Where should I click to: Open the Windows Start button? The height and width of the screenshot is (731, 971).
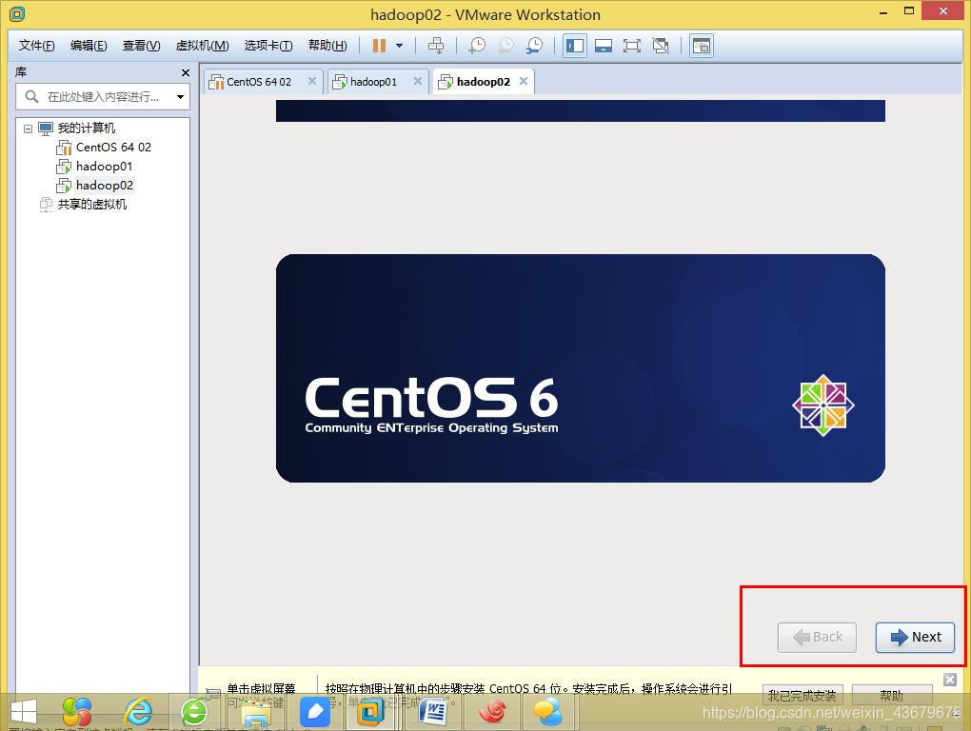pyautogui.click(x=24, y=712)
